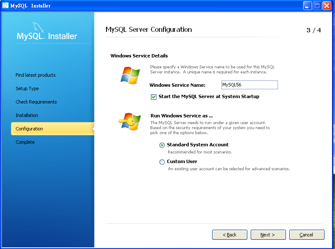The image size is (335, 249).
Task: Open the Installation step in sidebar
Action: tap(27, 115)
